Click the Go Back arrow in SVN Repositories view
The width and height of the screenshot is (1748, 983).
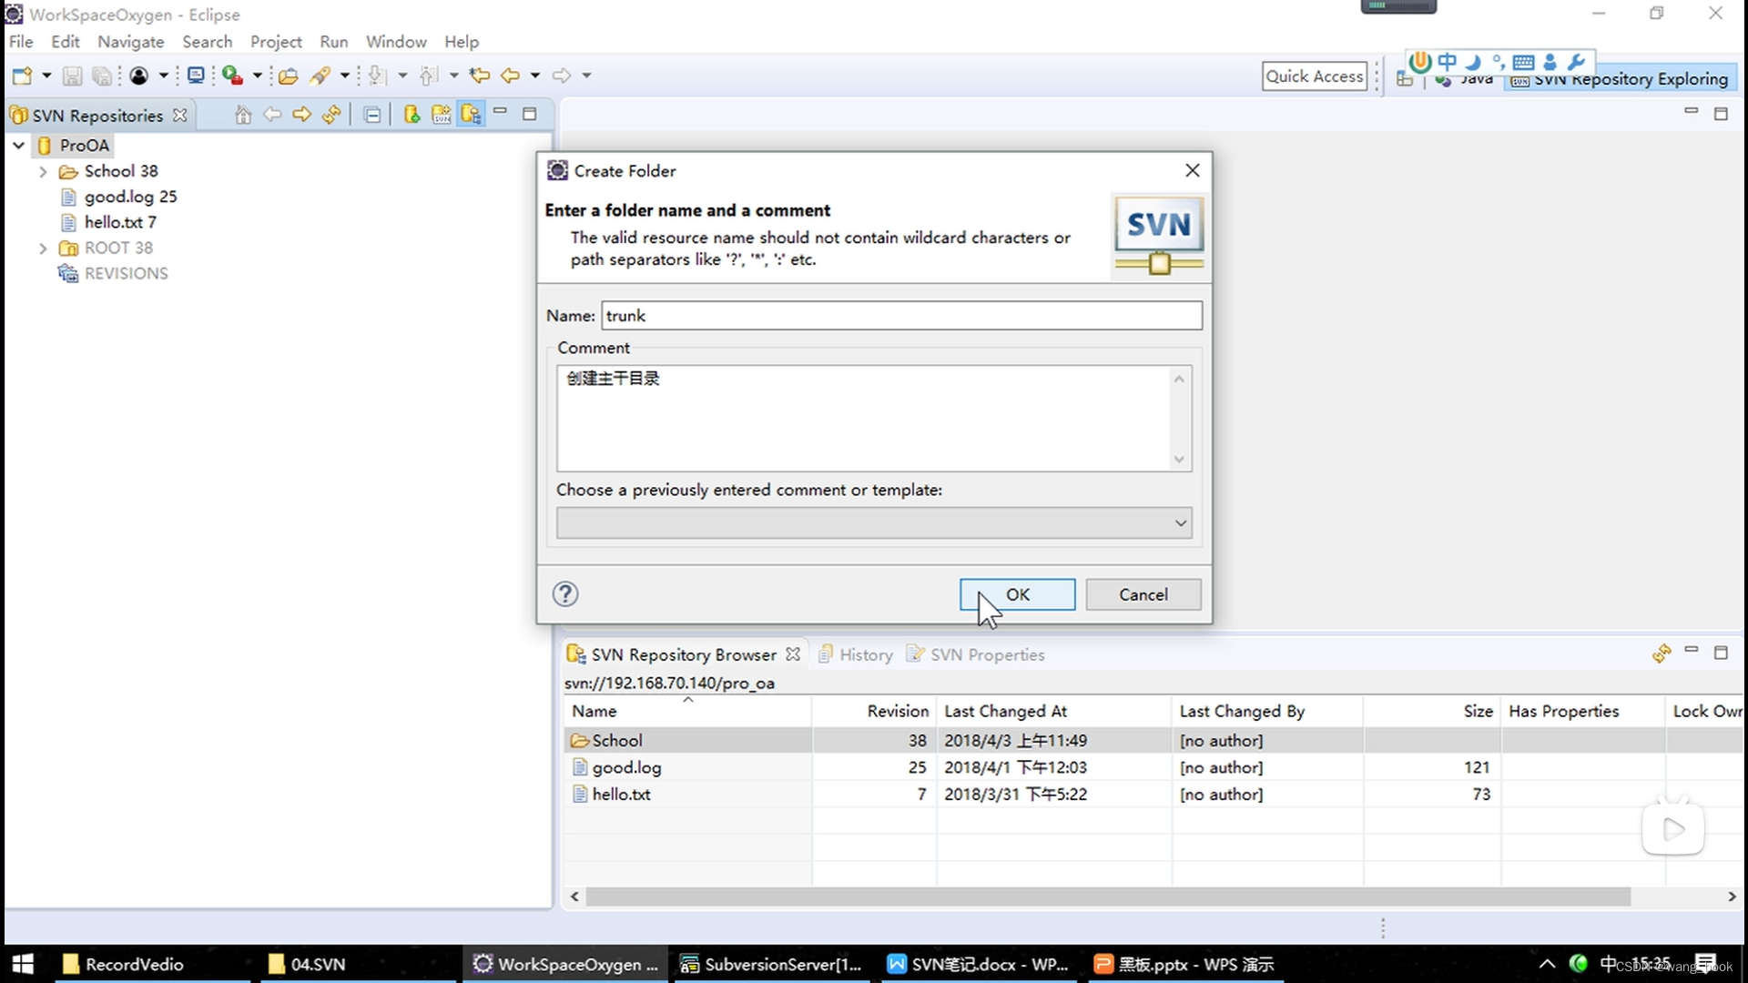point(272,115)
